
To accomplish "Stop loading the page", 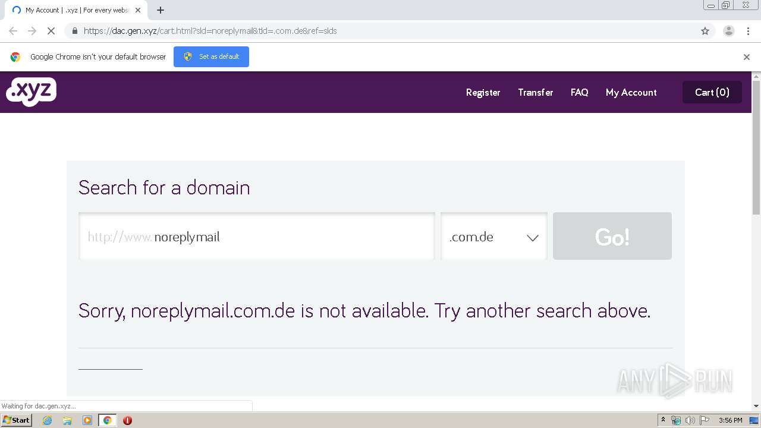I will click(51, 31).
